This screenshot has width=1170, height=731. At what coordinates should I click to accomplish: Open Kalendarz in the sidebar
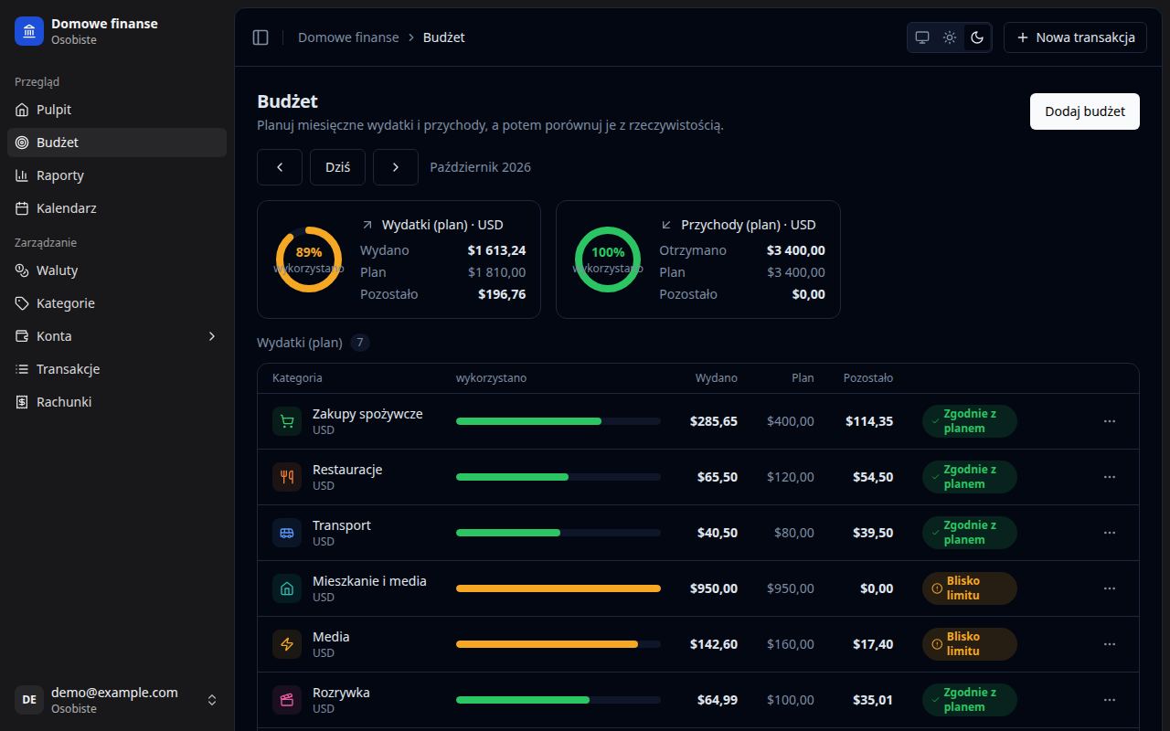117,208
